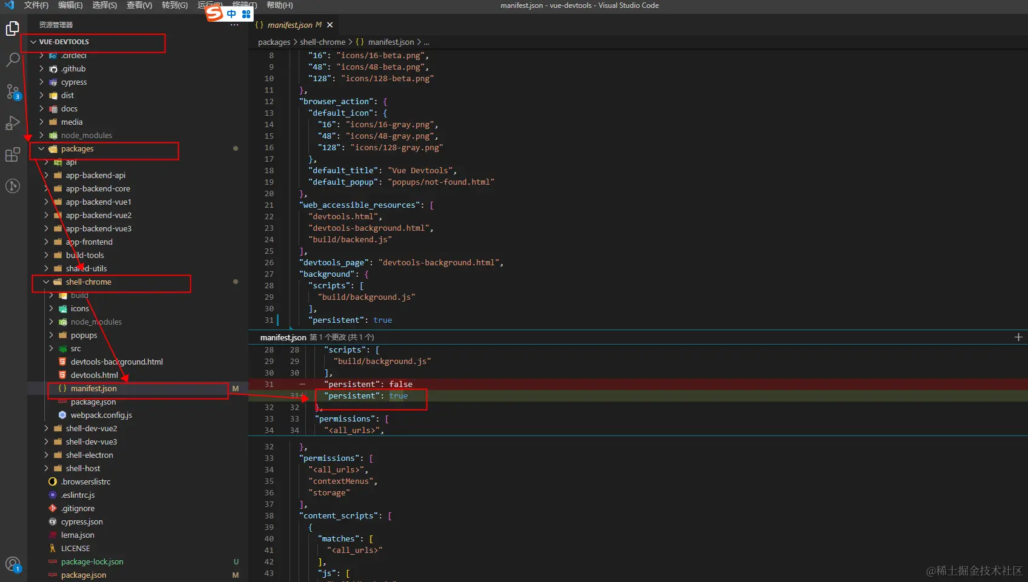Open explorer panel more actions menu
Image resolution: width=1028 pixels, height=582 pixels.
235,25
